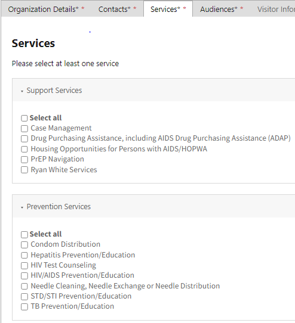Viewport: 295px width, 323px height.
Task: Open the Contacts tab
Action: [x=117, y=10]
